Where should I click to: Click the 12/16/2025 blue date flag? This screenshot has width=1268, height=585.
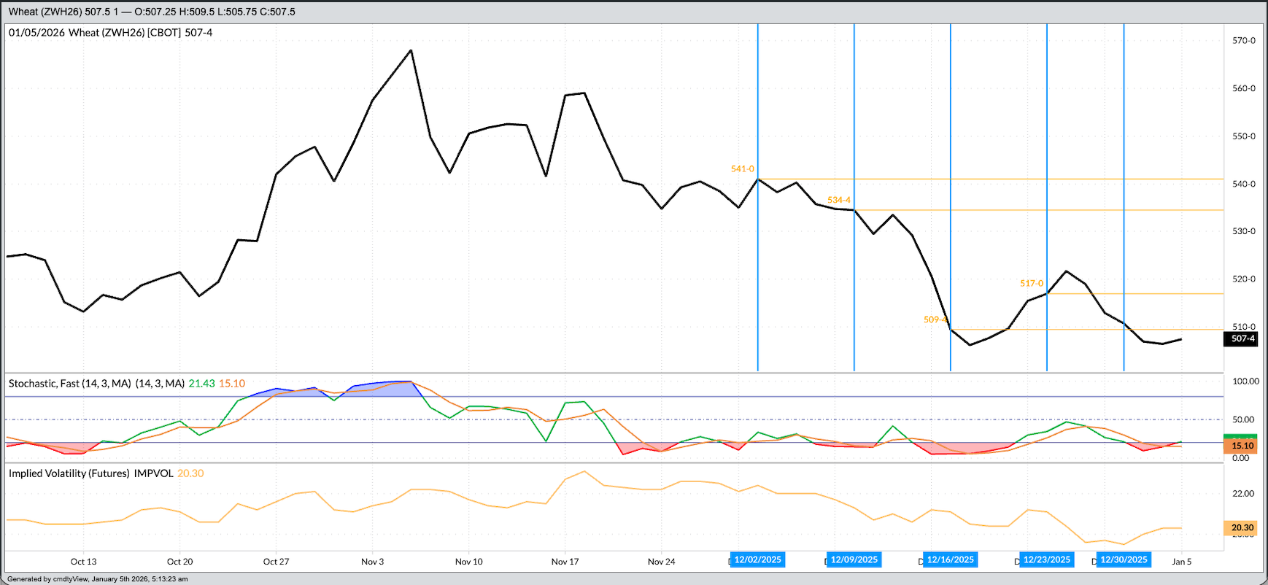pyautogui.click(x=950, y=560)
